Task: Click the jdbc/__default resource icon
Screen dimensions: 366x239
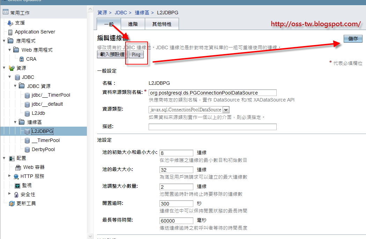Action: (27, 104)
